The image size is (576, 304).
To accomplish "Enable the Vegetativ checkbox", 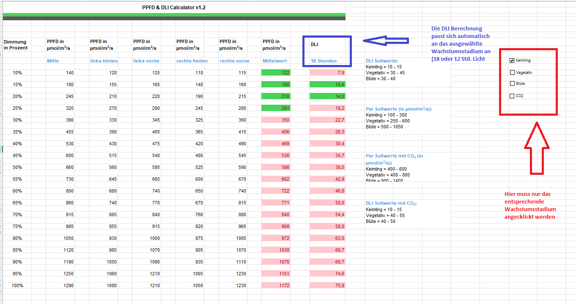I will (513, 73).
